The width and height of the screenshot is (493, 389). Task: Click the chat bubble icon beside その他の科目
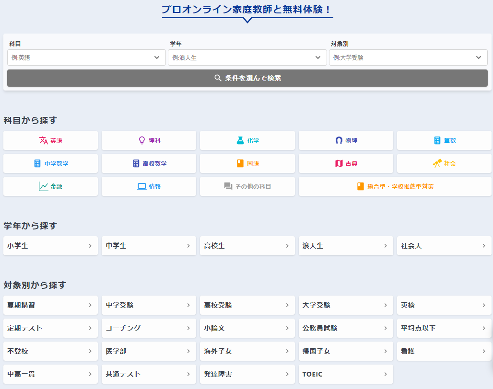(228, 186)
